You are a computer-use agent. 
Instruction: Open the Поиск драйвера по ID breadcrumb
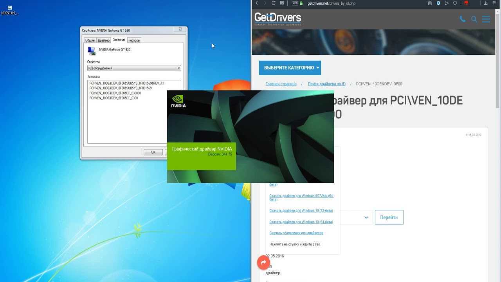tap(327, 84)
